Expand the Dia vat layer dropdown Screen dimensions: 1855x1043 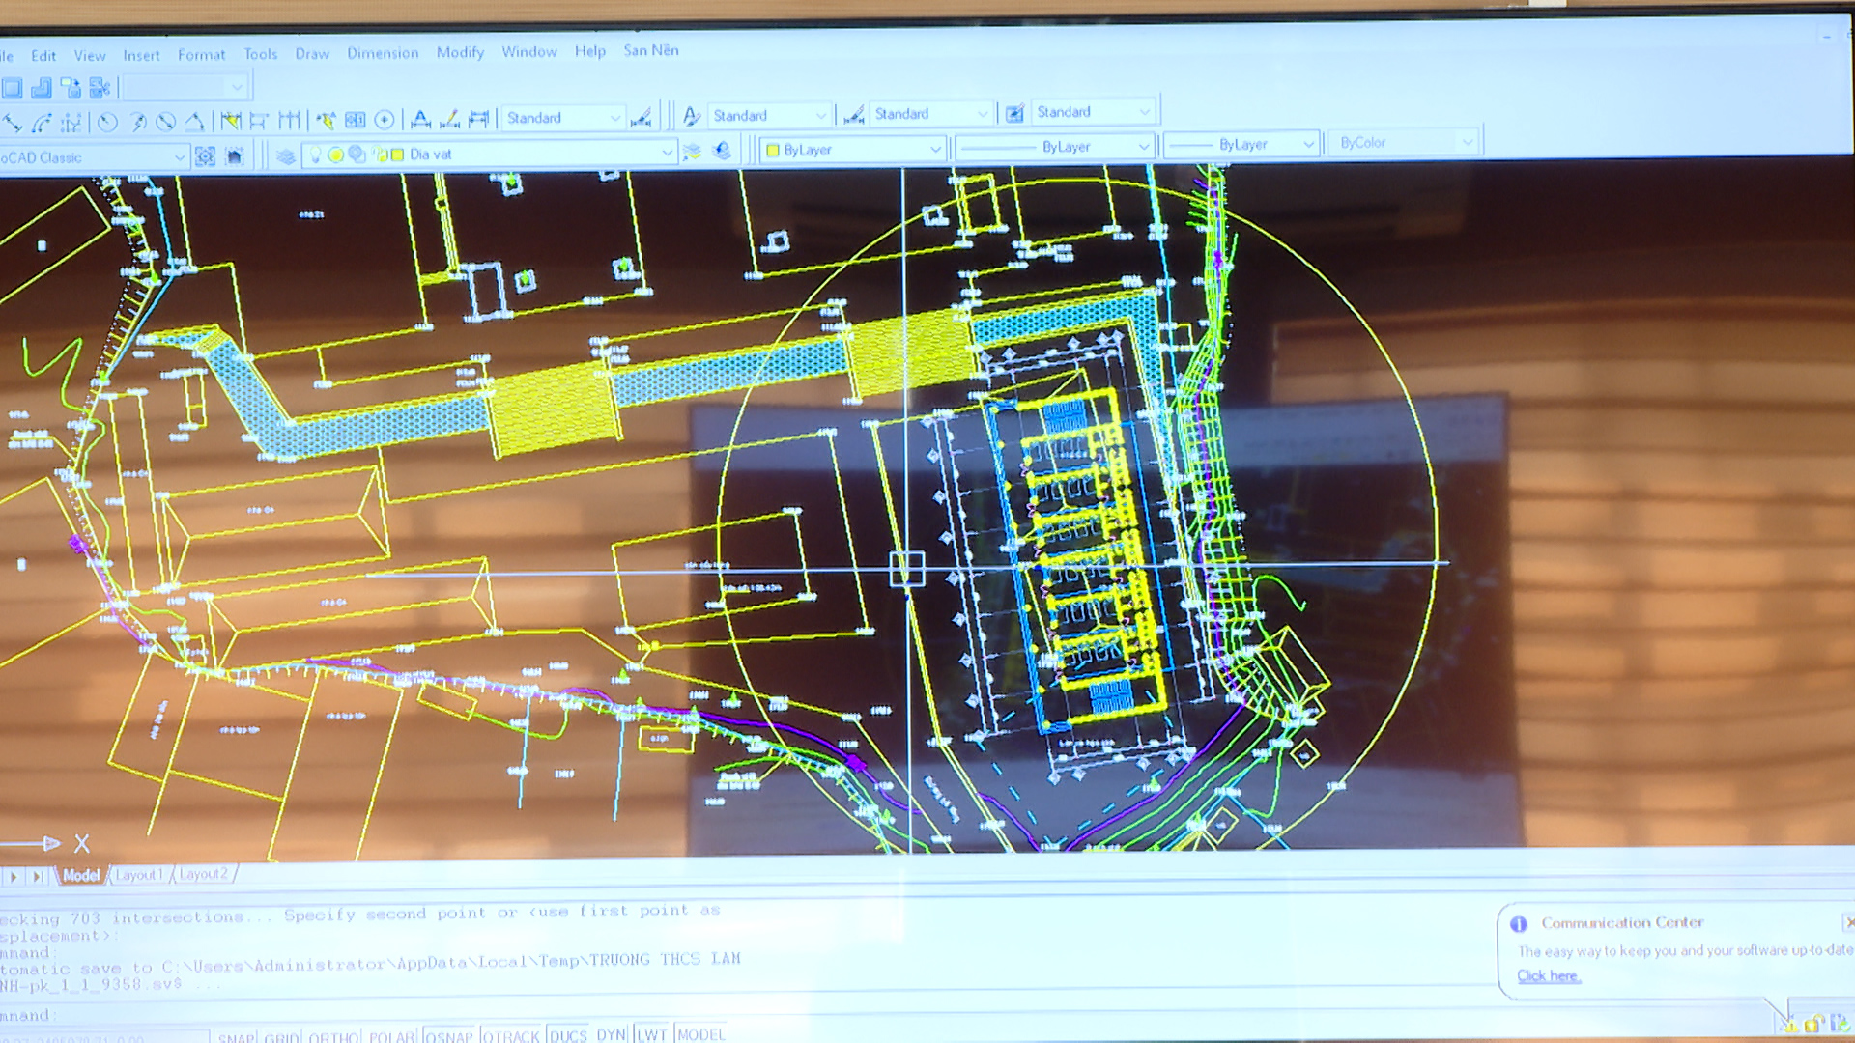coord(667,153)
